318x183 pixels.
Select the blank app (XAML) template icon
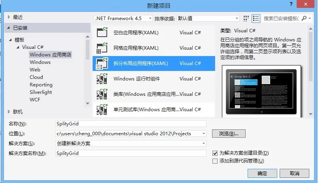102,32
